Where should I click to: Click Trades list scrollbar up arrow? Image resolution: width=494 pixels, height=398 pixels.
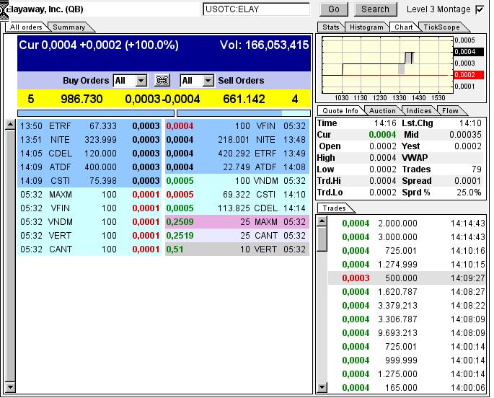[x=322, y=221]
